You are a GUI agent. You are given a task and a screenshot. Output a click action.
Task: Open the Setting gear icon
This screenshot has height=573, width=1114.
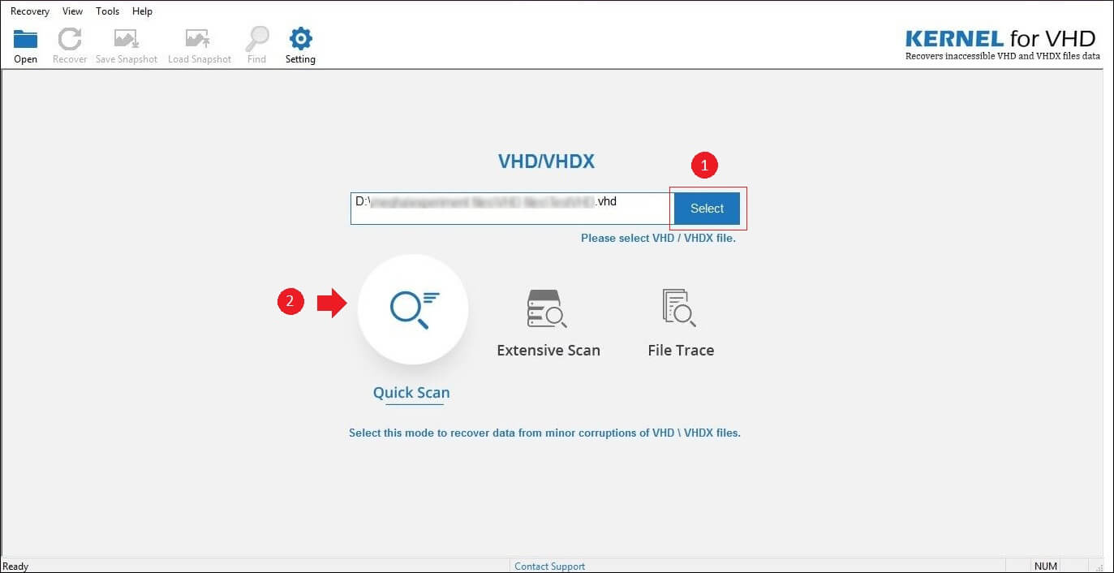coord(301,38)
